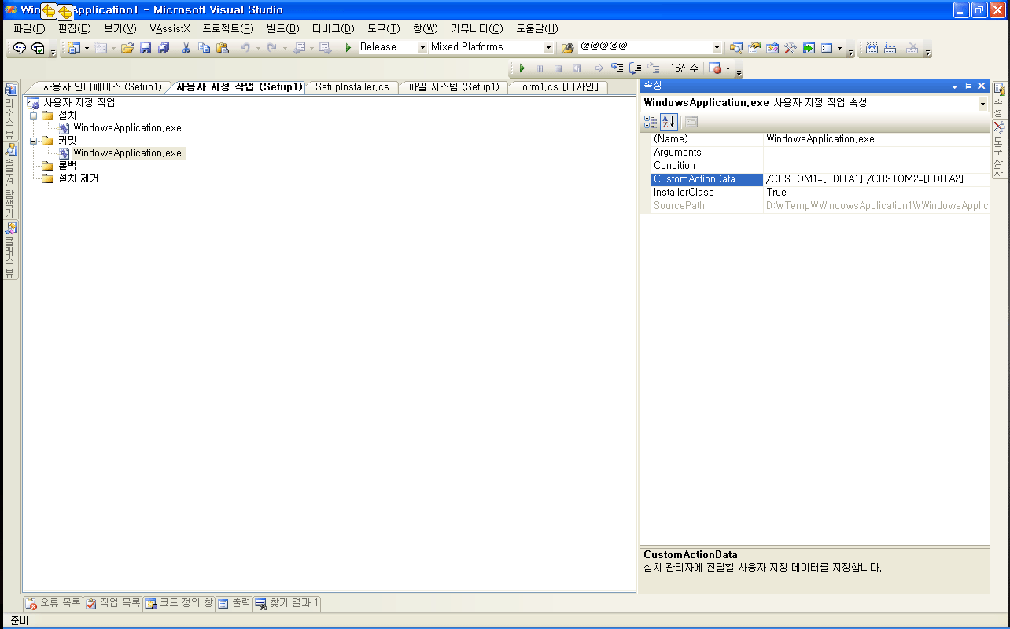This screenshot has width=1010, height=629.
Task: Open Properties window via the toolbar icon
Action: click(x=754, y=48)
